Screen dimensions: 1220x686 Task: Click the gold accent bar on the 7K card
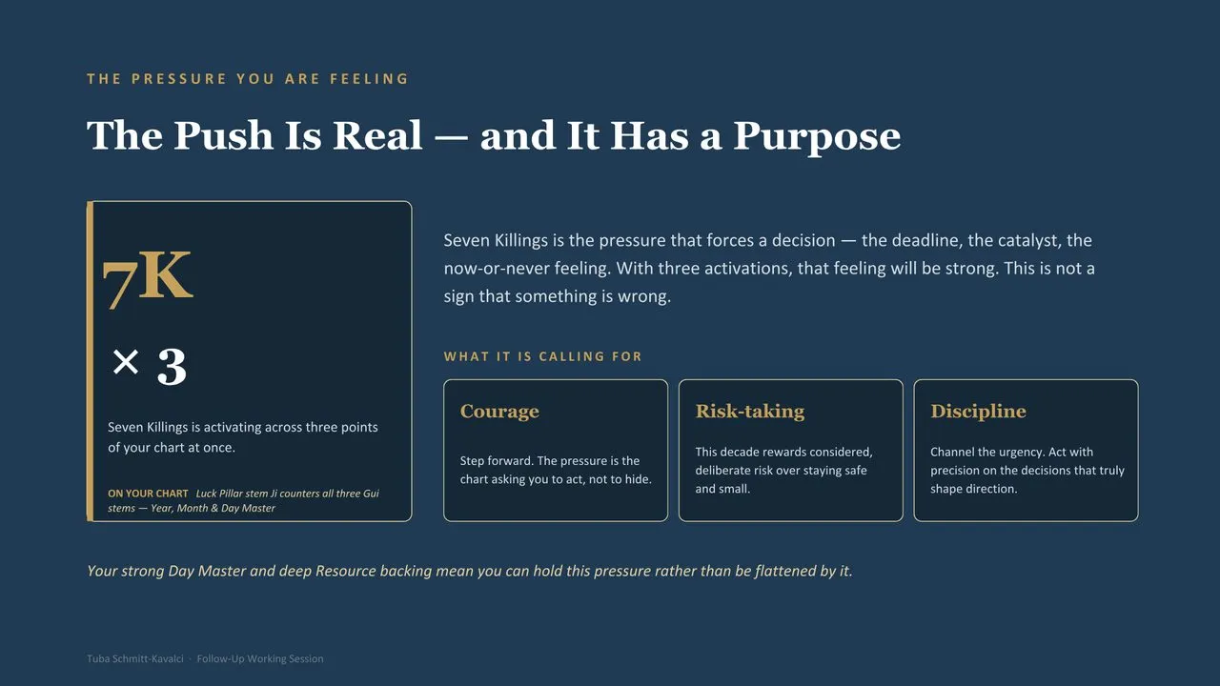90,361
